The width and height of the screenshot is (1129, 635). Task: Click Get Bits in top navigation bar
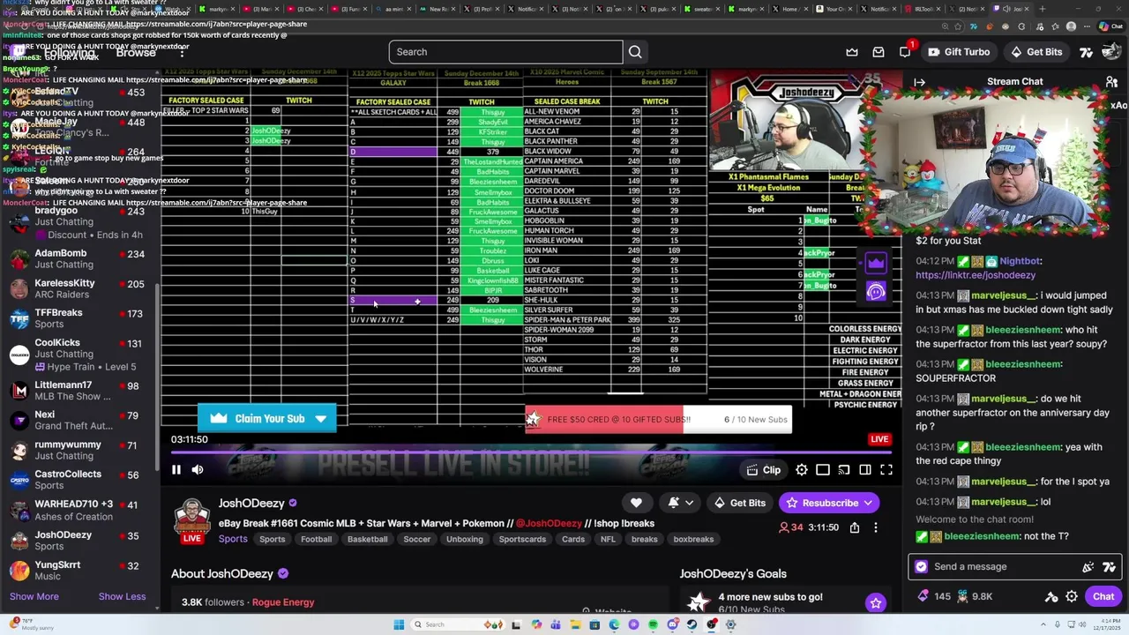coord(1036,52)
